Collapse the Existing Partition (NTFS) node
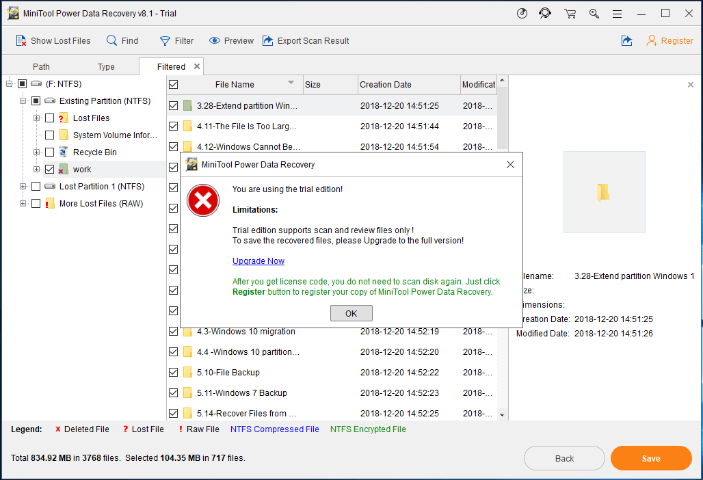The height and width of the screenshot is (480, 703). [x=22, y=101]
